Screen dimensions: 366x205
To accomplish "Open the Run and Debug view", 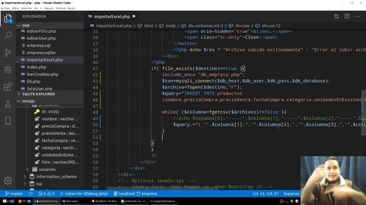I will [x=8, y=69].
